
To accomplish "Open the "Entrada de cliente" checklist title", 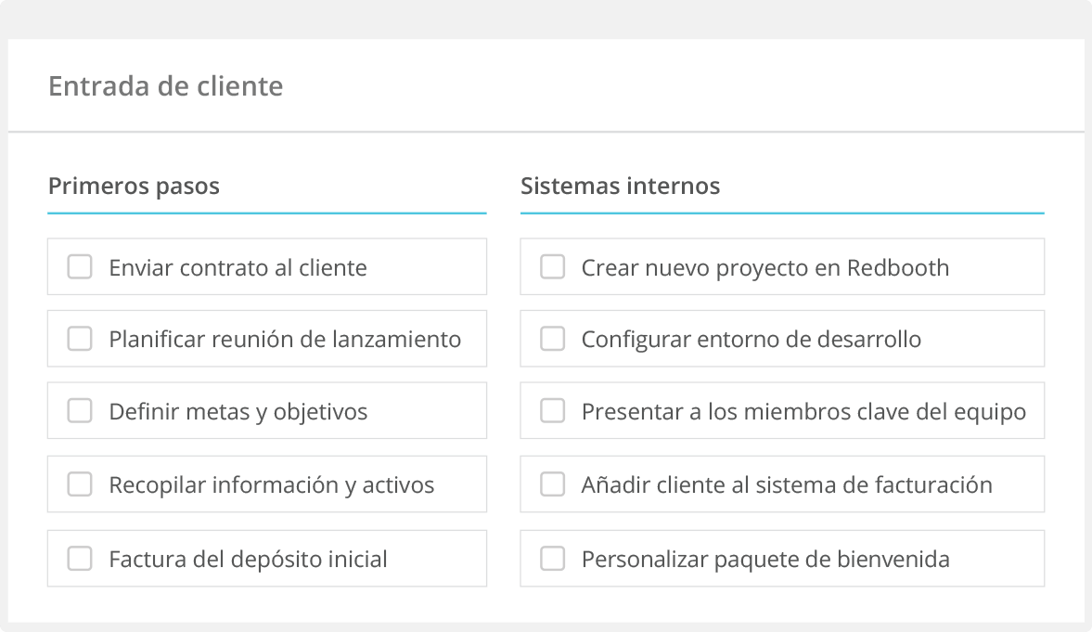I will click(x=165, y=86).
